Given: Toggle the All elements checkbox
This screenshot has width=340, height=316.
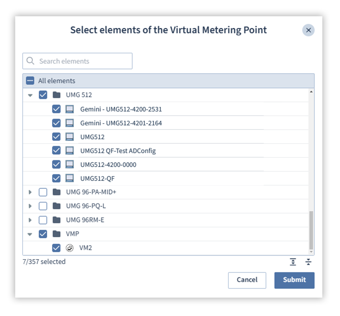Looking at the screenshot, I should point(30,81).
